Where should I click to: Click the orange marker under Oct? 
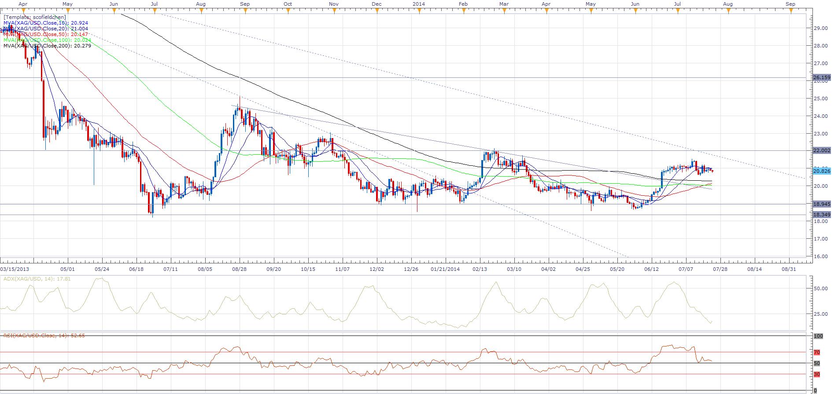tap(287, 11)
